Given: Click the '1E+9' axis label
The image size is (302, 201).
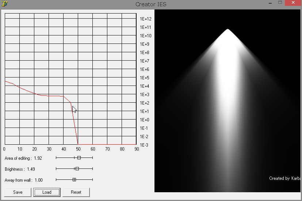Looking at the screenshot, I should coord(145,44).
